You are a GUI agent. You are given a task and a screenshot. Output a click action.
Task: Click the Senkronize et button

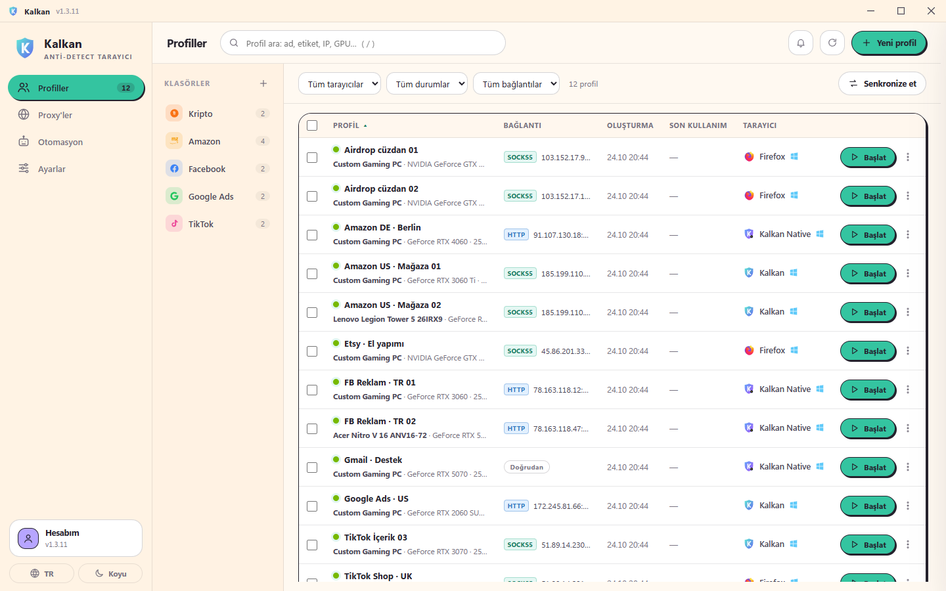click(x=882, y=83)
